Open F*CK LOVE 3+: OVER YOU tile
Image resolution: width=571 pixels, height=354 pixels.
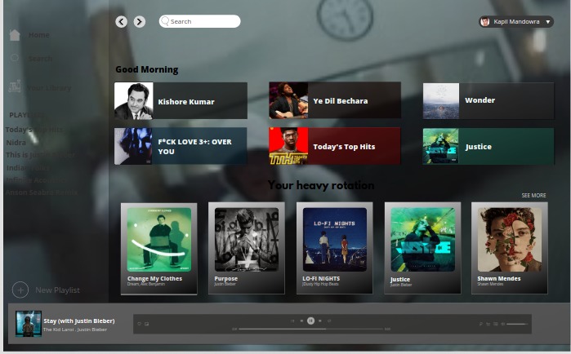click(181, 146)
